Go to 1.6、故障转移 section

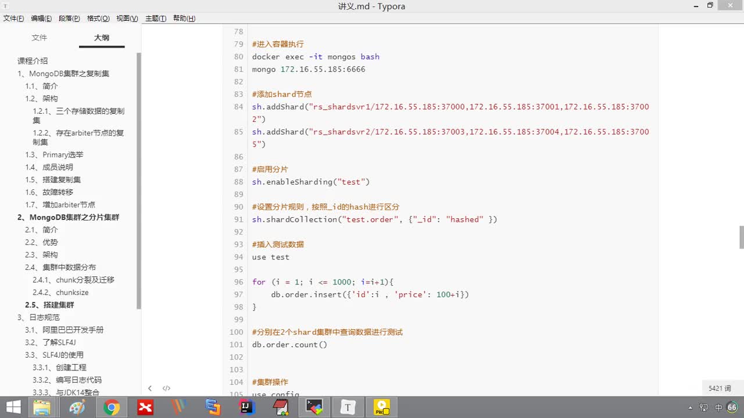pos(49,192)
